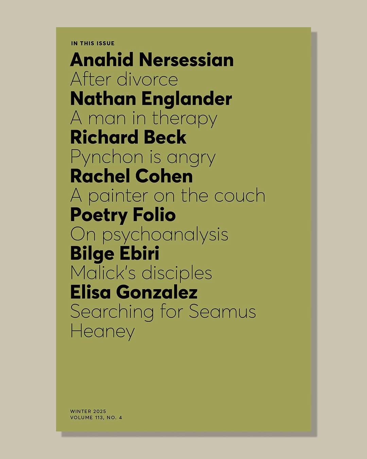The height and width of the screenshot is (459, 367).
Task: Choose the Rachel Cohen author name
Action: coord(131,176)
